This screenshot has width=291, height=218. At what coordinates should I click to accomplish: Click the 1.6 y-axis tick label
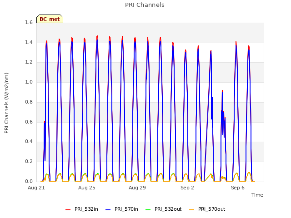tap(29, 23)
